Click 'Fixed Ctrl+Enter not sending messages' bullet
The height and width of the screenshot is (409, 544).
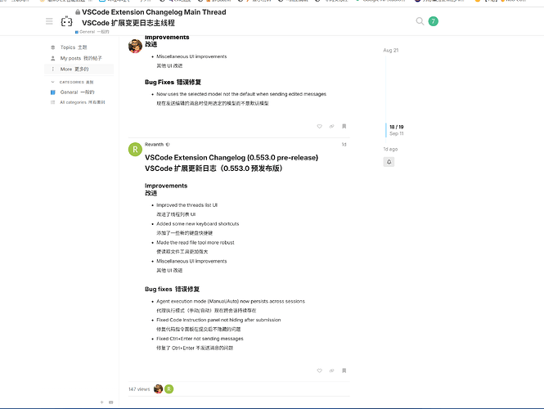(200, 339)
